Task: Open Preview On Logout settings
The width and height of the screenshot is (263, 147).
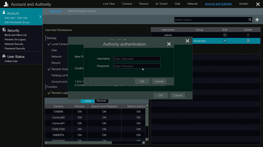Action: point(15,39)
